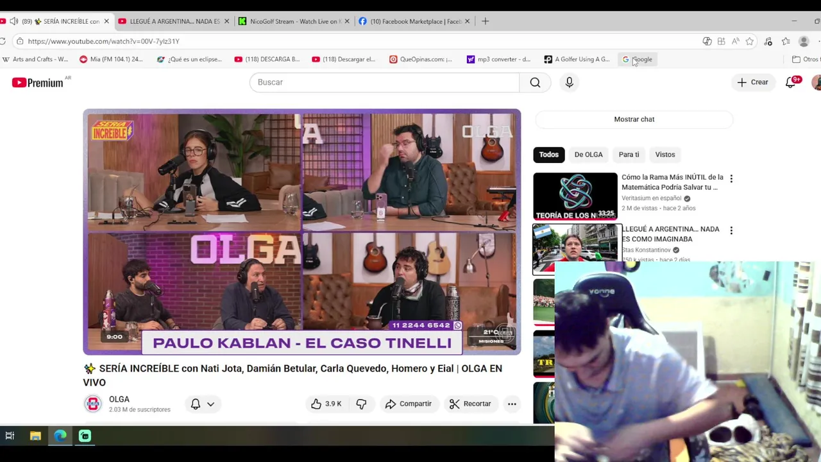
Task: Select the Para ti filter chip
Action: click(x=629, y=154)
